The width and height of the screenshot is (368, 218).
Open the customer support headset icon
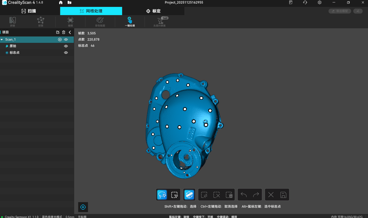(305, 3)
